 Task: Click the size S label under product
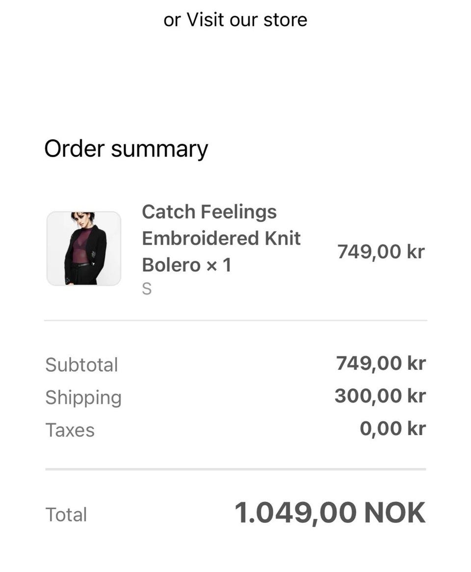[x=147, y=290]
